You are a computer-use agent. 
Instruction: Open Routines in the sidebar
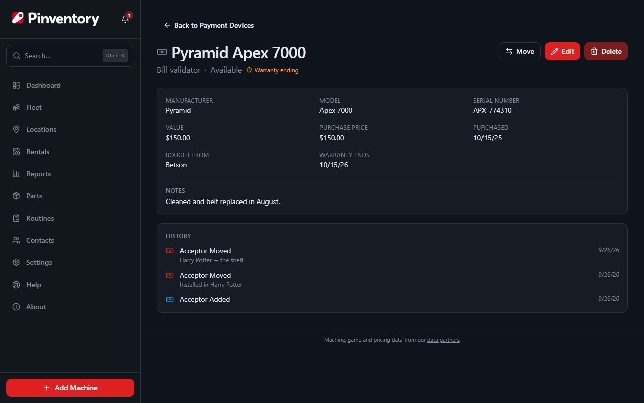click(x=70, y=218)
